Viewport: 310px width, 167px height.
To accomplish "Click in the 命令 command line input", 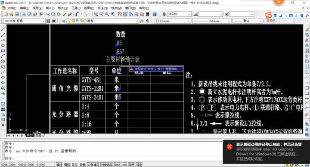I will [x=113, y=158].
